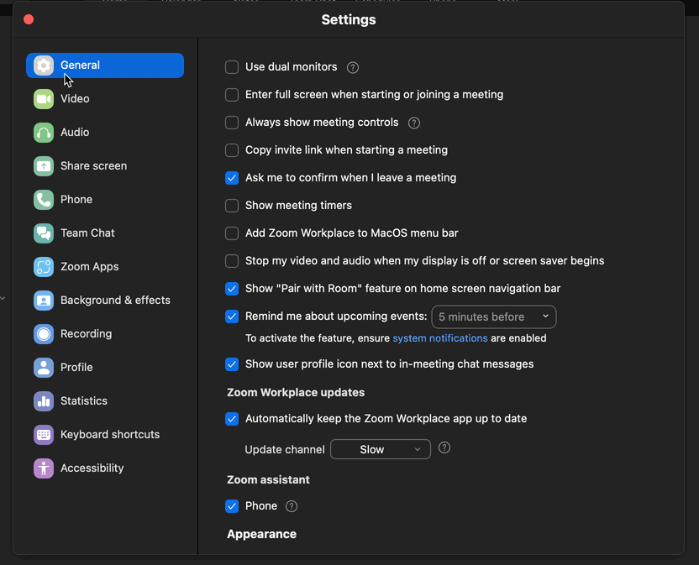
Task: Click the question mark beside Update channel
Action: (444, 448)
